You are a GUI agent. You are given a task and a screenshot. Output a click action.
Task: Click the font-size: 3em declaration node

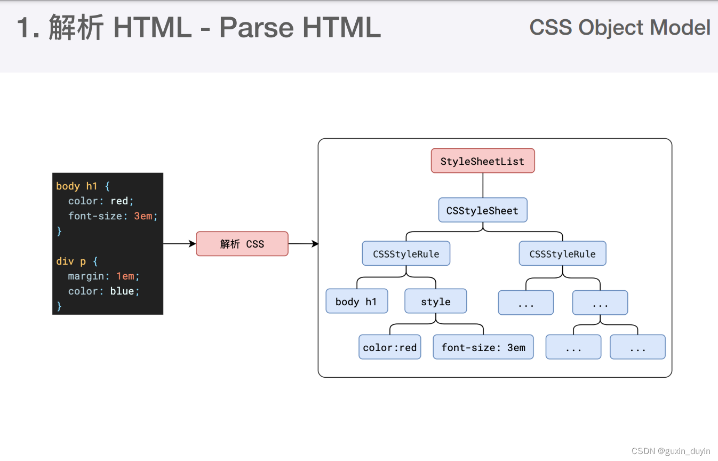point(483,347)
